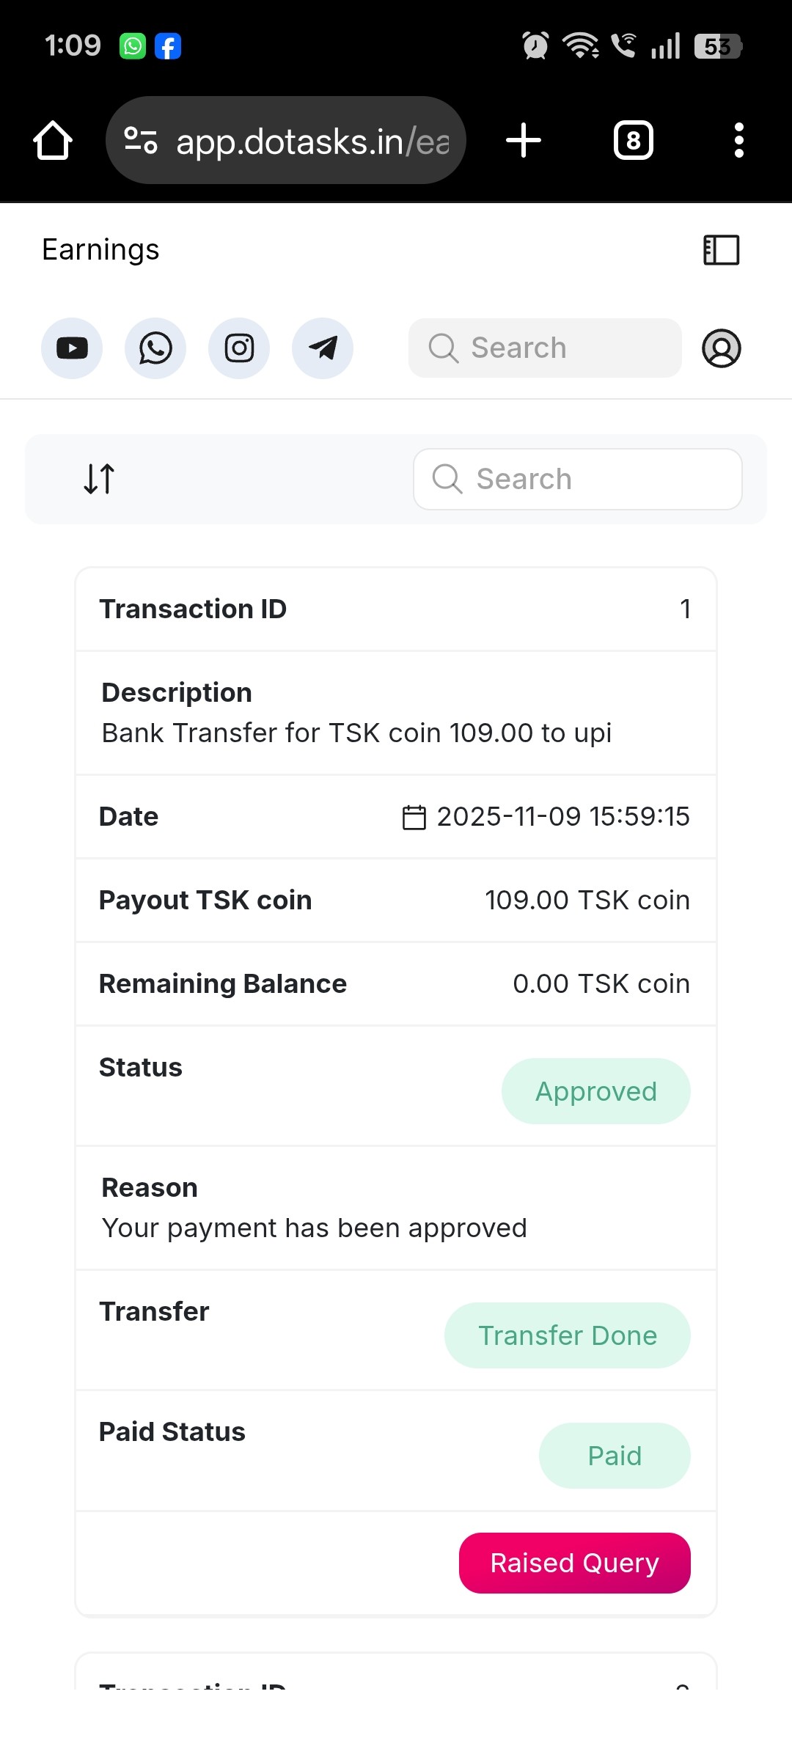
Task: Click the calendar icon beside the date
Action: [x=414, y=817]
